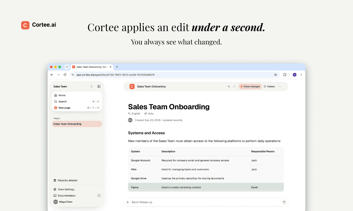Click the Cortee page icon in document toolbar

pos(132,87)
